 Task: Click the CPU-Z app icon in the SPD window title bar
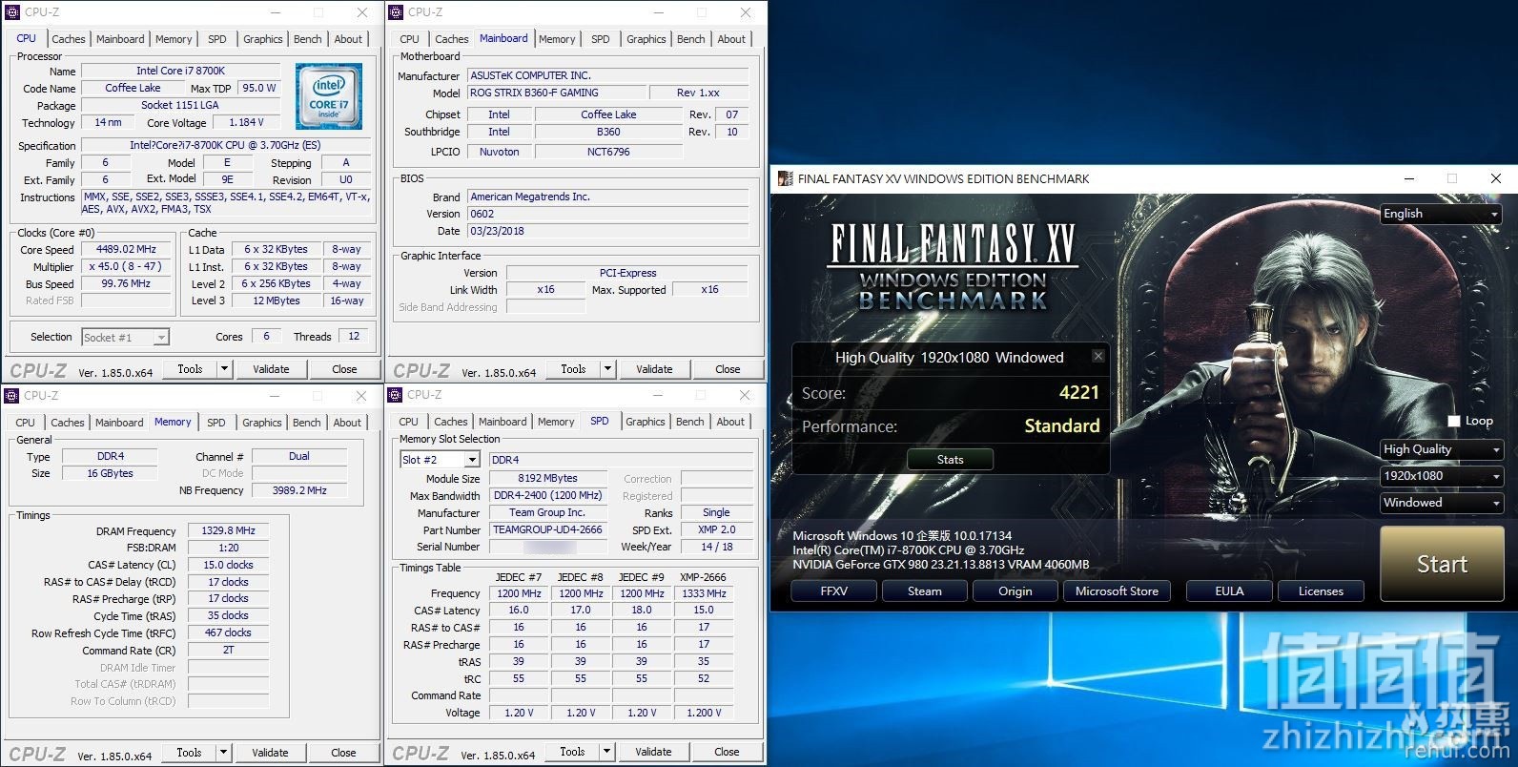[395, 395]
